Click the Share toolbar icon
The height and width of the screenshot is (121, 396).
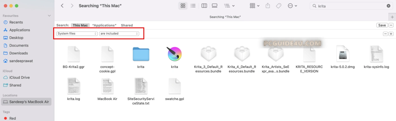pyautogui.click(x=268, y=6)
